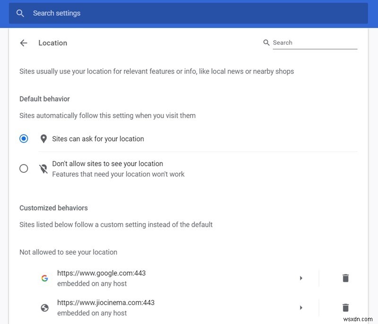Enable the currently unselected default behavior option

(24, 168)
